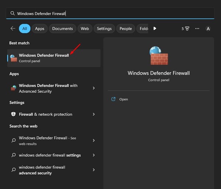Click the Open action in preview pane
The image size is (221, 189).
pyautogui.click(x=124, y=99)
